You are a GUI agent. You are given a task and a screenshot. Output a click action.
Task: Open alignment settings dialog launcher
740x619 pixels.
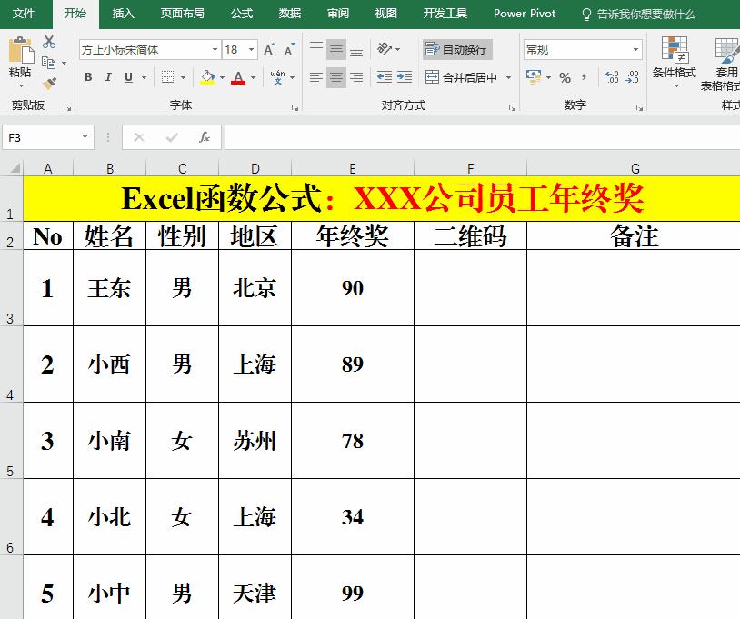(x=512, y=108)
